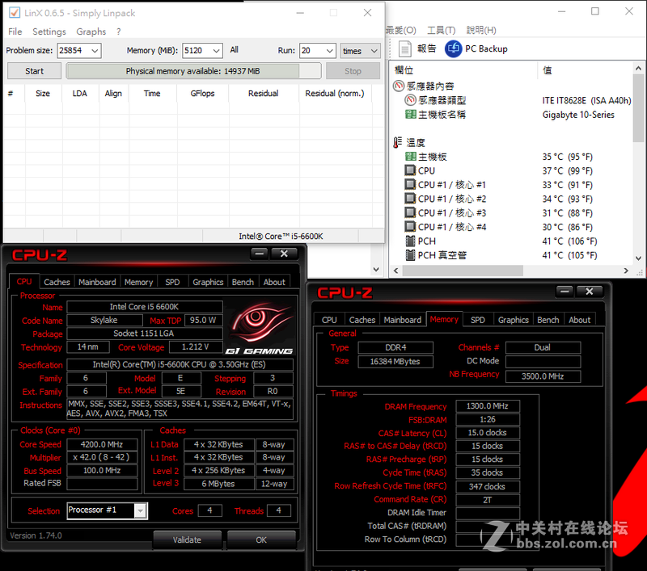Click the CPU #1 核心 #1 sensor icon

click(411, 184)
